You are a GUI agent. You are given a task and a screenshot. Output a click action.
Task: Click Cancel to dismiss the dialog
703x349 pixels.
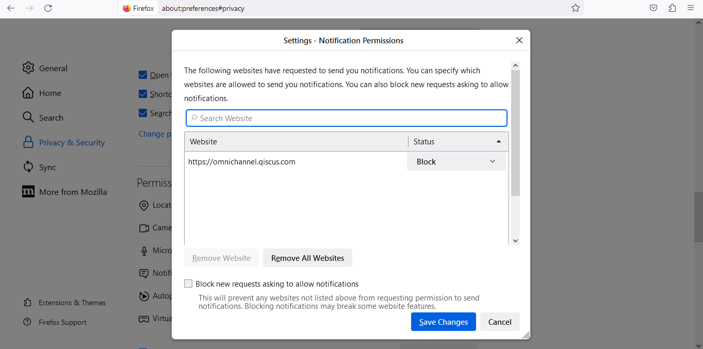[499, 322]
